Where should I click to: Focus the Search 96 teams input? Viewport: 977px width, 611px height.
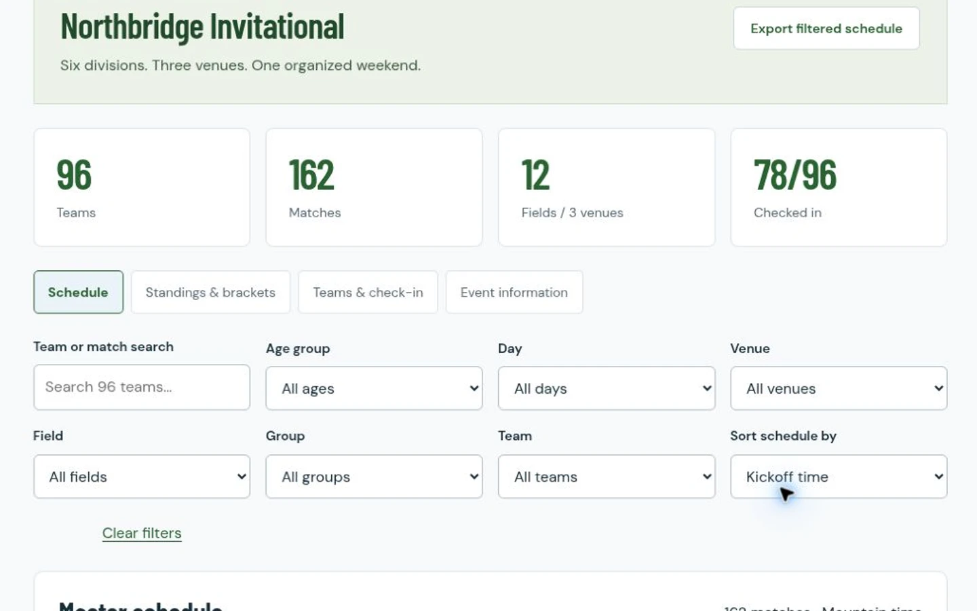click(142, 387)
